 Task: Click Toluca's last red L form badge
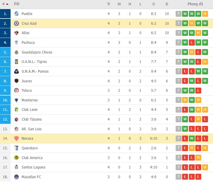[198, 91]
